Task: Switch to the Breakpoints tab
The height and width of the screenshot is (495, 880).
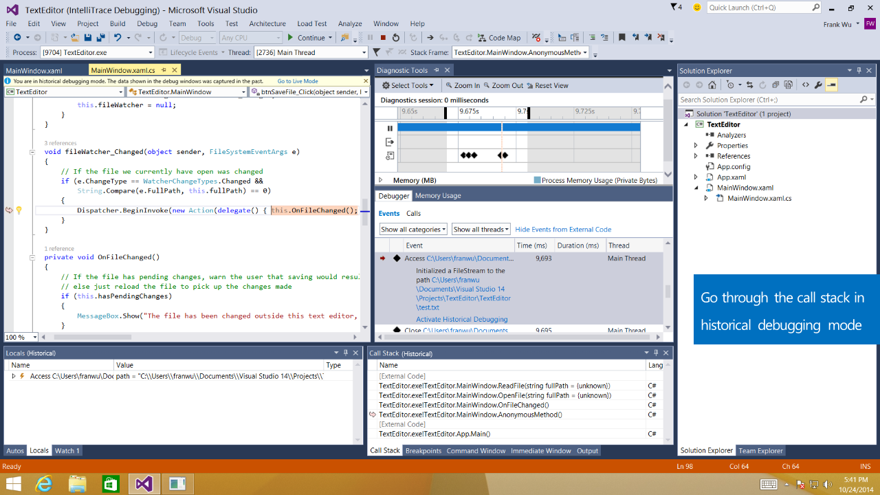Action: point(423,451)
